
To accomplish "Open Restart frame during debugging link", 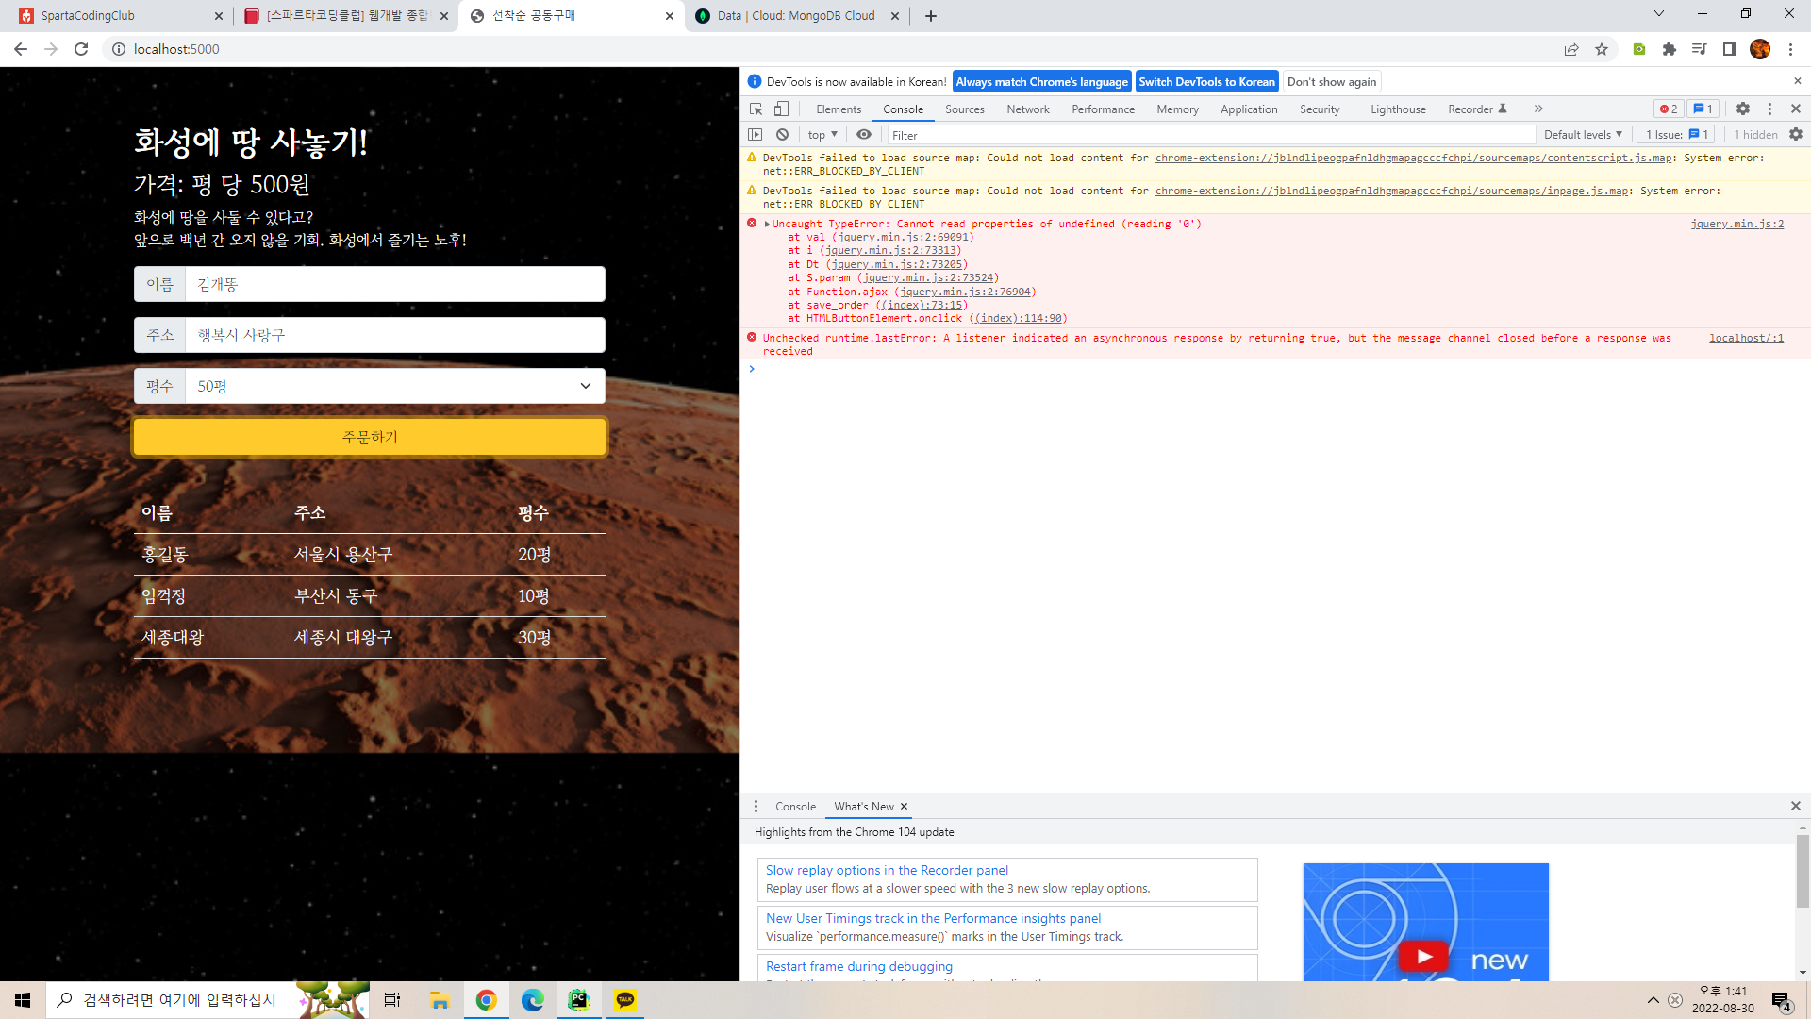I will coord(859,967).
